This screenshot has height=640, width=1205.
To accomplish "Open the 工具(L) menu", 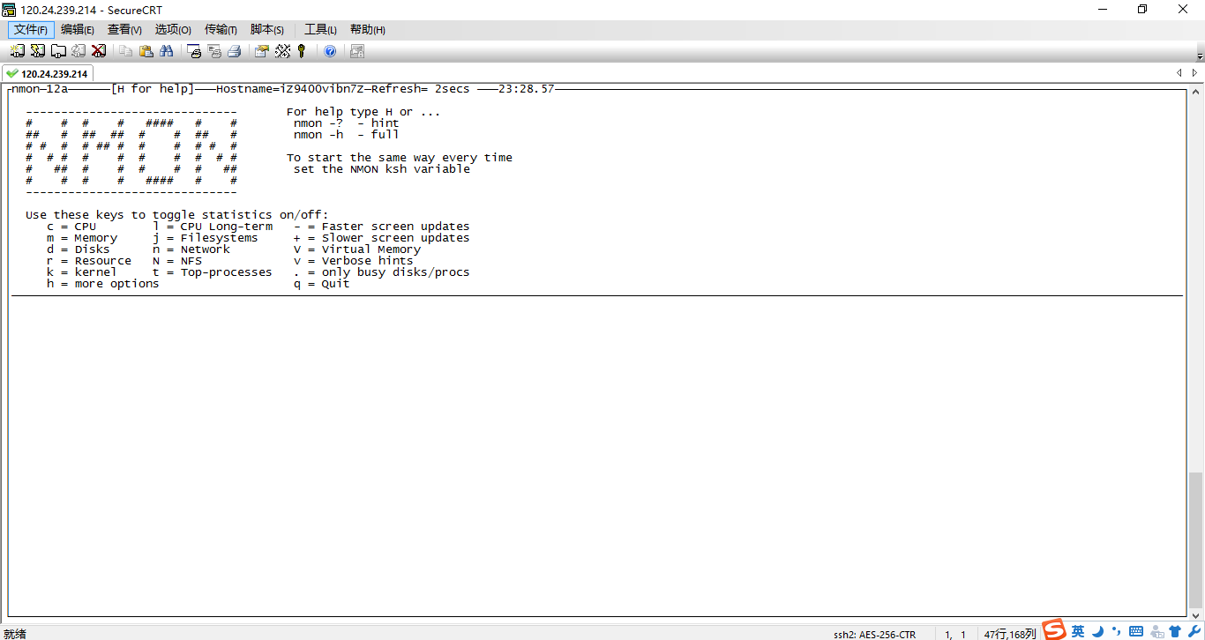I will pyautogui.click(x=320, y=30).
